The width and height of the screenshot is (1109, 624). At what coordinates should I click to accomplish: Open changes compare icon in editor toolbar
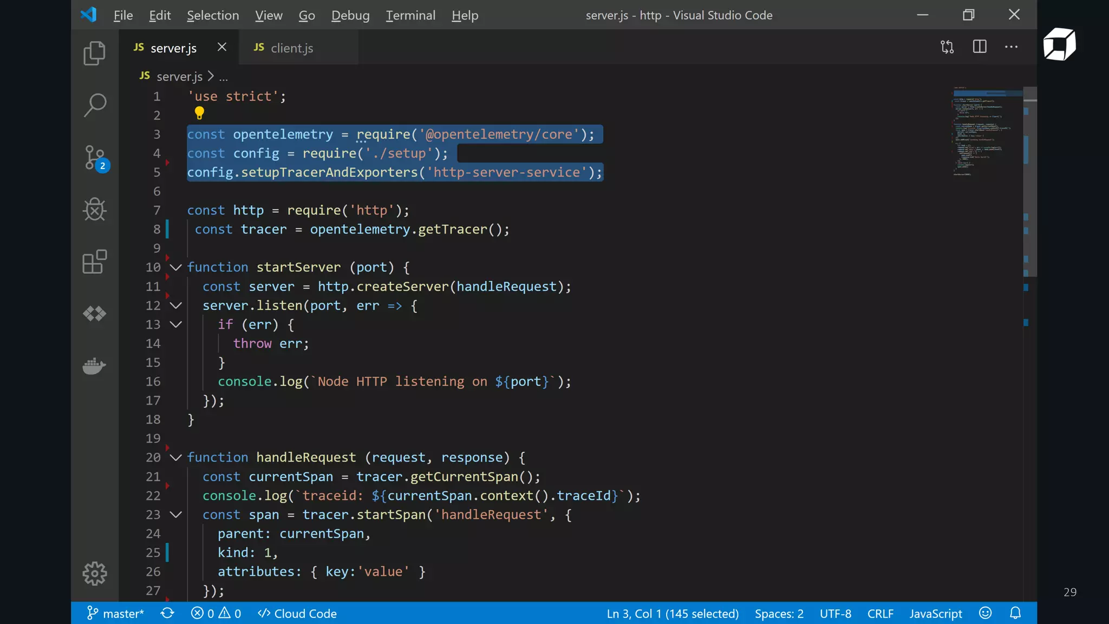pyautogui.click(x=947, y=47)
